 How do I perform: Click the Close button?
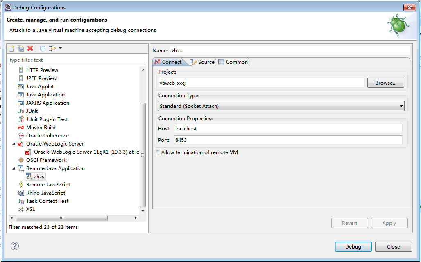click(393, 247)
